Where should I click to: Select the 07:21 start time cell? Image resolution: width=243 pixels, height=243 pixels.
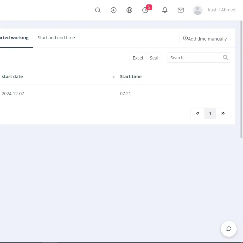point(125,94)
